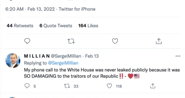185x98 pixels.
Task: Click @SergeiMillian in Replying to line
Action: pyautogui.click(x=63, y=63)
